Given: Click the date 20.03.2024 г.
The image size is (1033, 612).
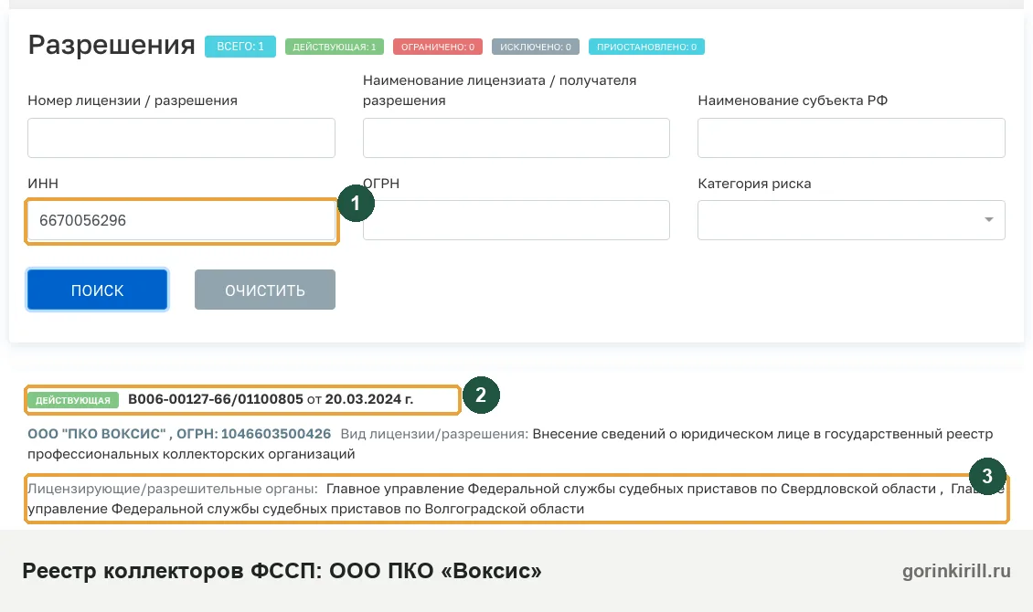Looking at the screenshot, I should (369, 399).
